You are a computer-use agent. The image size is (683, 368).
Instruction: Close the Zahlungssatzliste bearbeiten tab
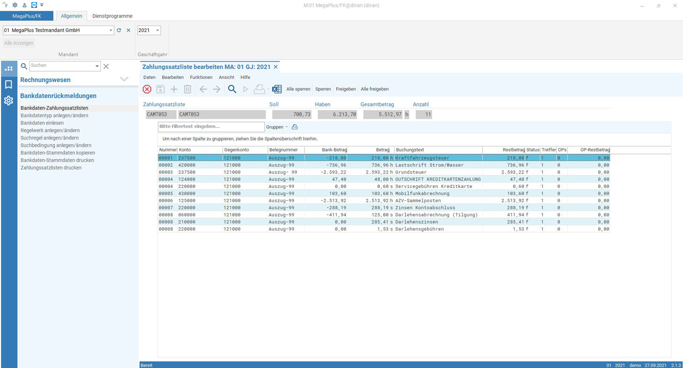pos(275,67)
